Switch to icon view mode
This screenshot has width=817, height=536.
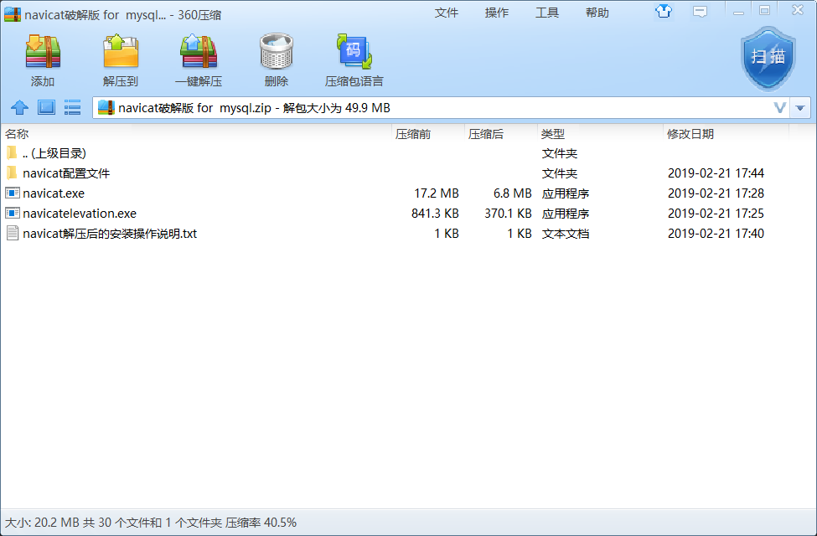[46, 107]
